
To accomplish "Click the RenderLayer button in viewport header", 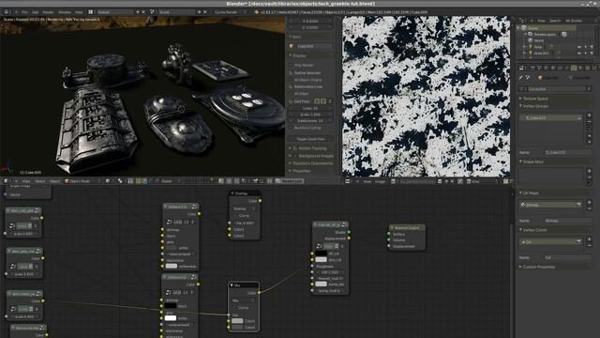I will point(290,181).
